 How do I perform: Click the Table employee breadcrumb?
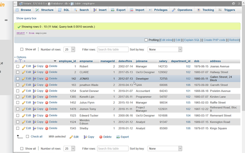pyautogui.click(x=83, y=4)
